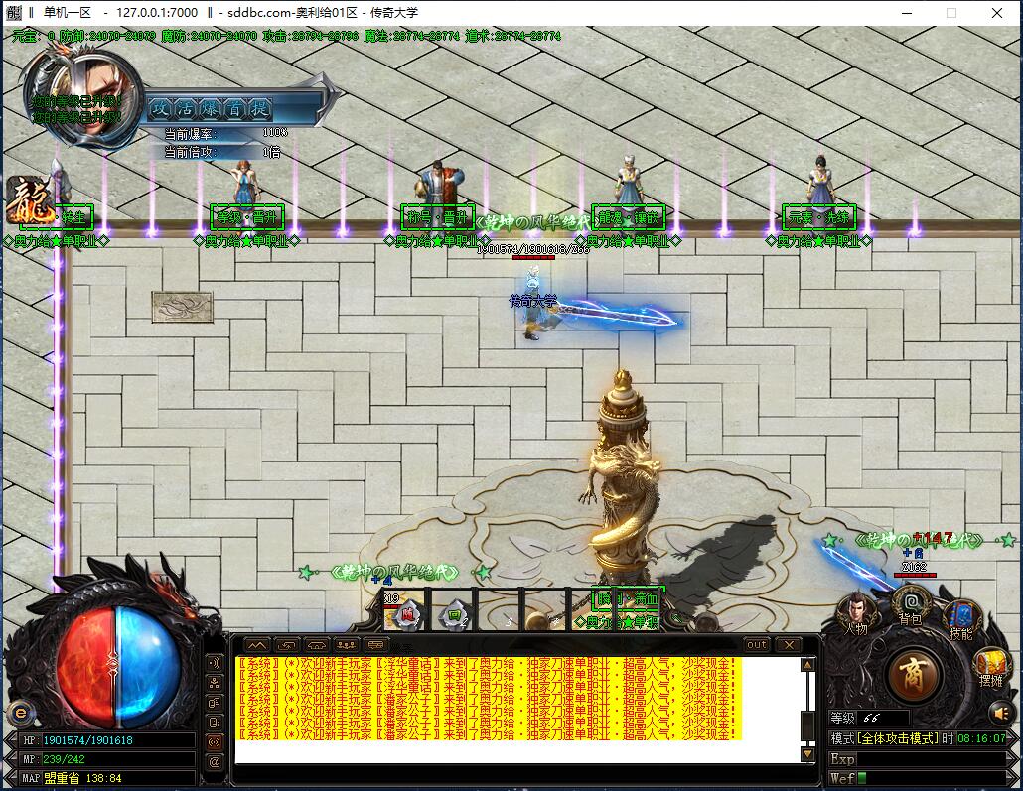The height and width of the screenshot is (791, 1023).
Task: Click the MP value 239/242
Action: (x=64, y=759)
